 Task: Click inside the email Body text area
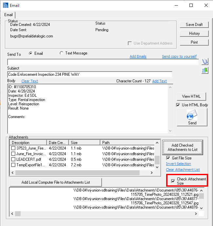(x=87, y=109)
